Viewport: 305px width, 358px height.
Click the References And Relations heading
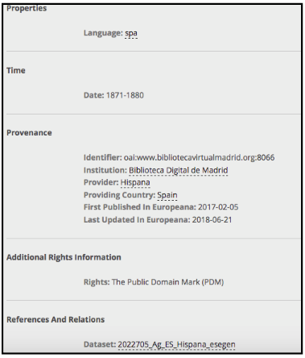56,319
